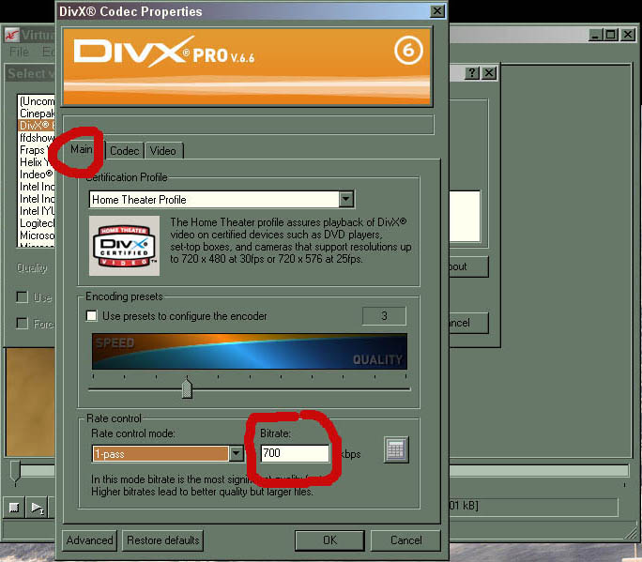Open the bitrate calculator icon
The width and height of the screenshot is (642, 562).
pyautogui.click(x=396, y=449)
